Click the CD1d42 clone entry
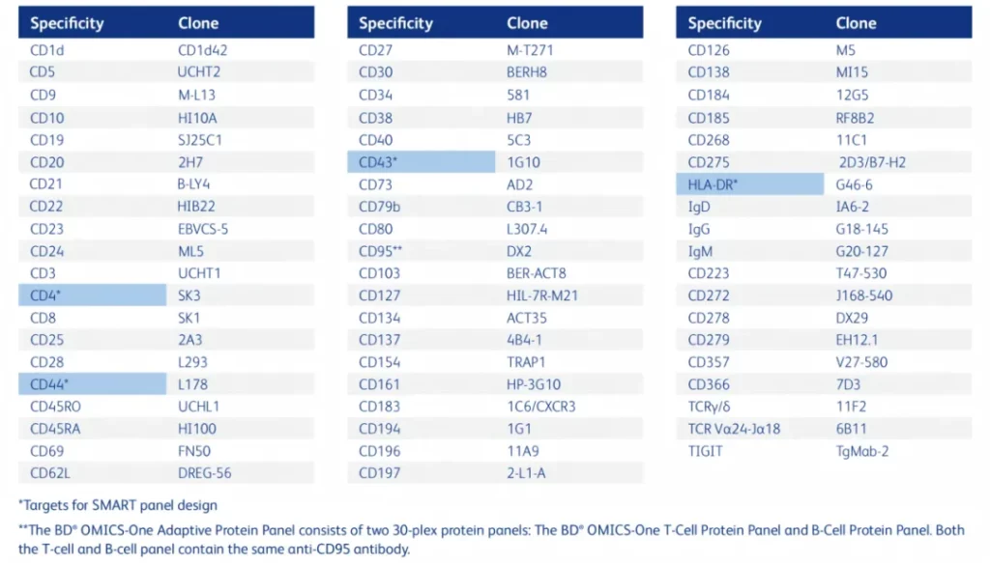 pyautogui.click(x=203, y=50)
